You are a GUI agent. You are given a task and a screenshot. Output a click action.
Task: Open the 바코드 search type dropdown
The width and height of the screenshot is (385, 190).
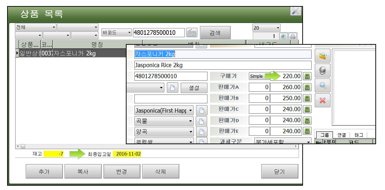coord(117,33)
